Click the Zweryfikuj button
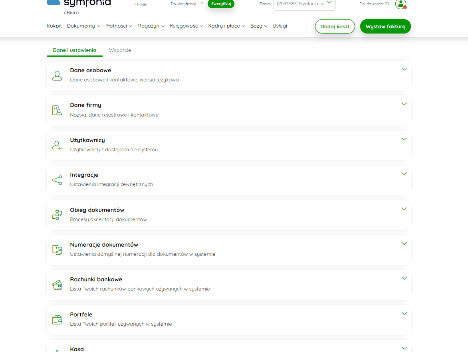Viewport: 468px width, 352px height. (x=221, y=4)
